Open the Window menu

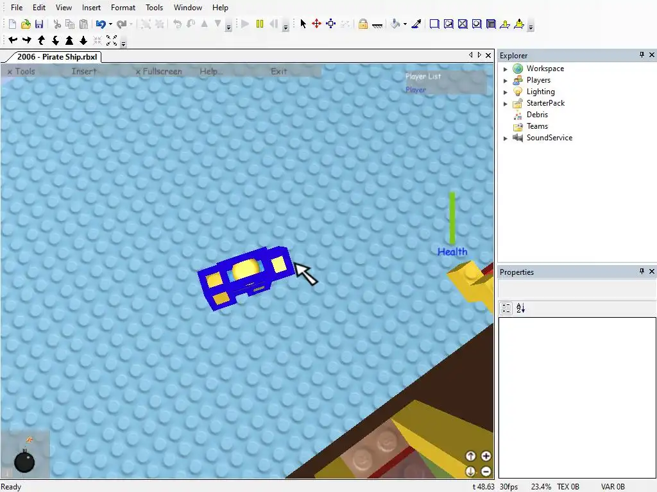(188, 8)
